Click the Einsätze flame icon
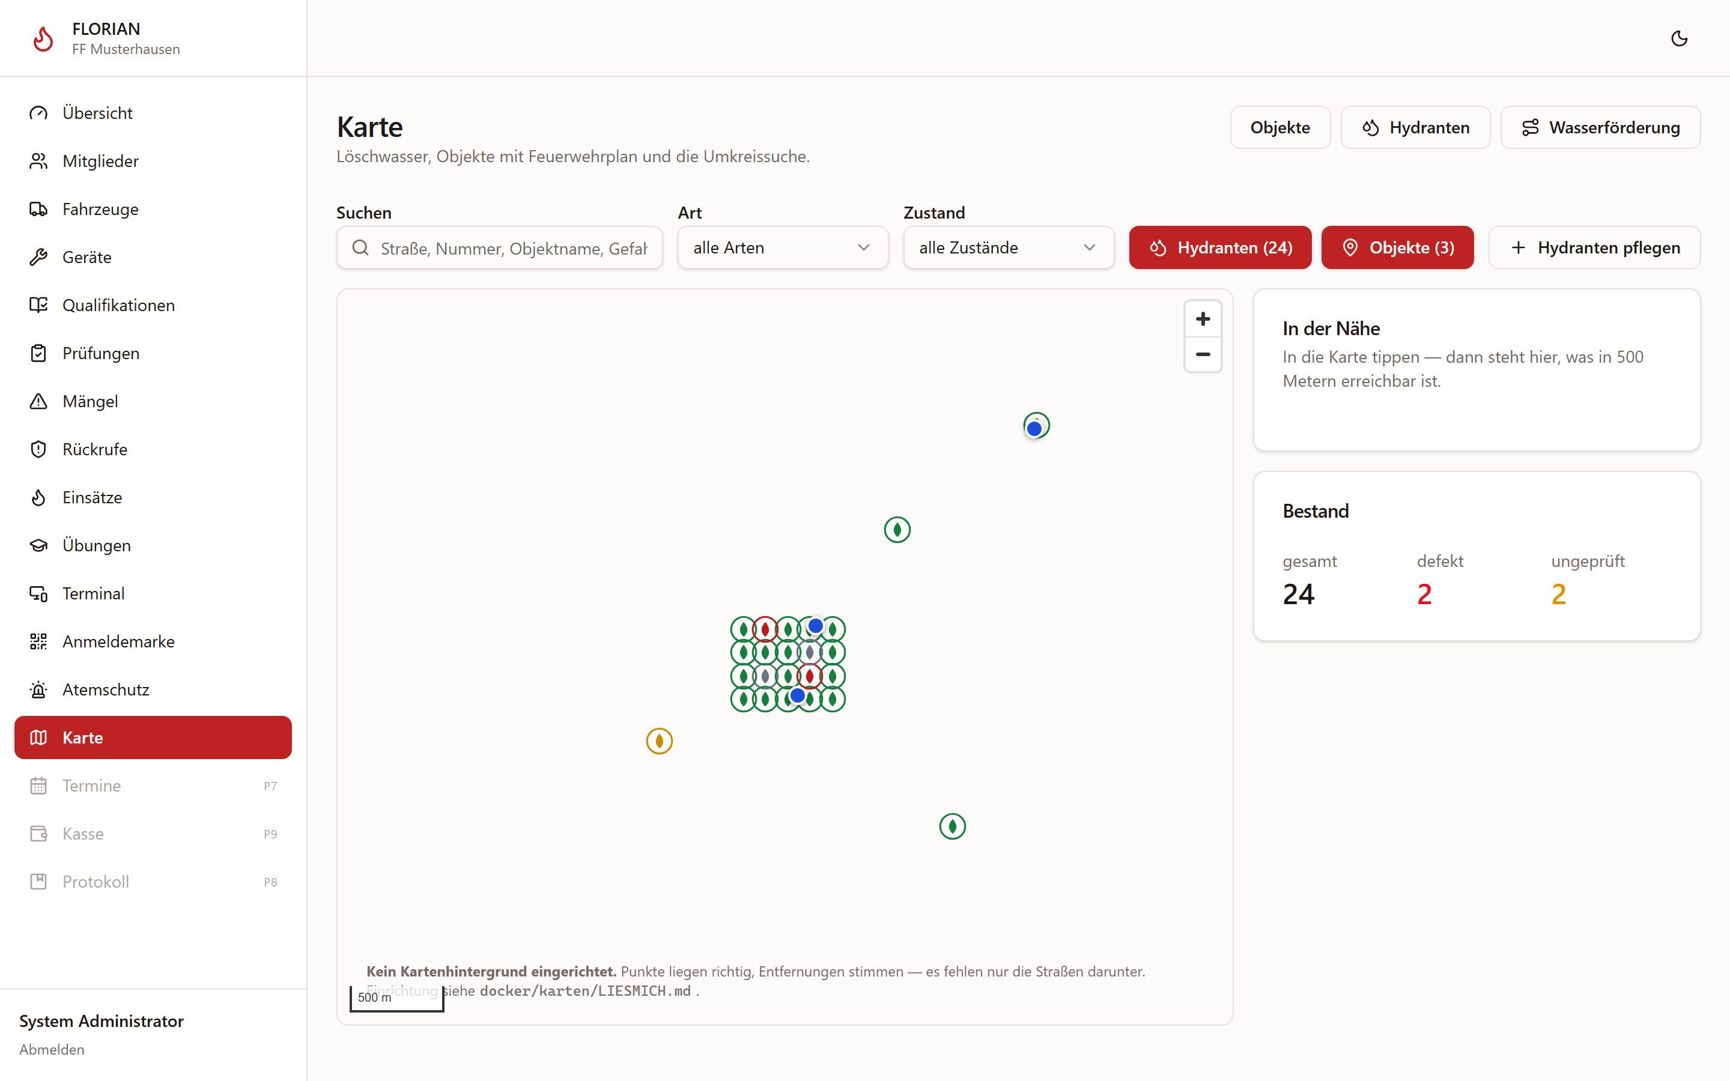1730x1081 pixels. click(38, 497)
